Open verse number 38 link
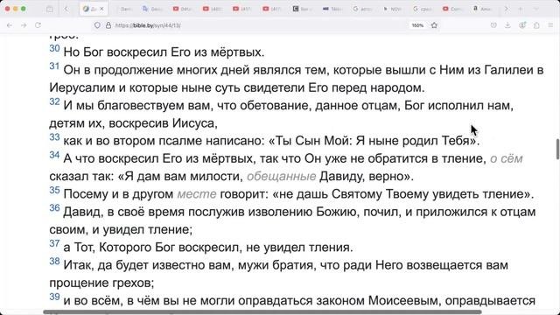560x315 pixels. (54, 262)
